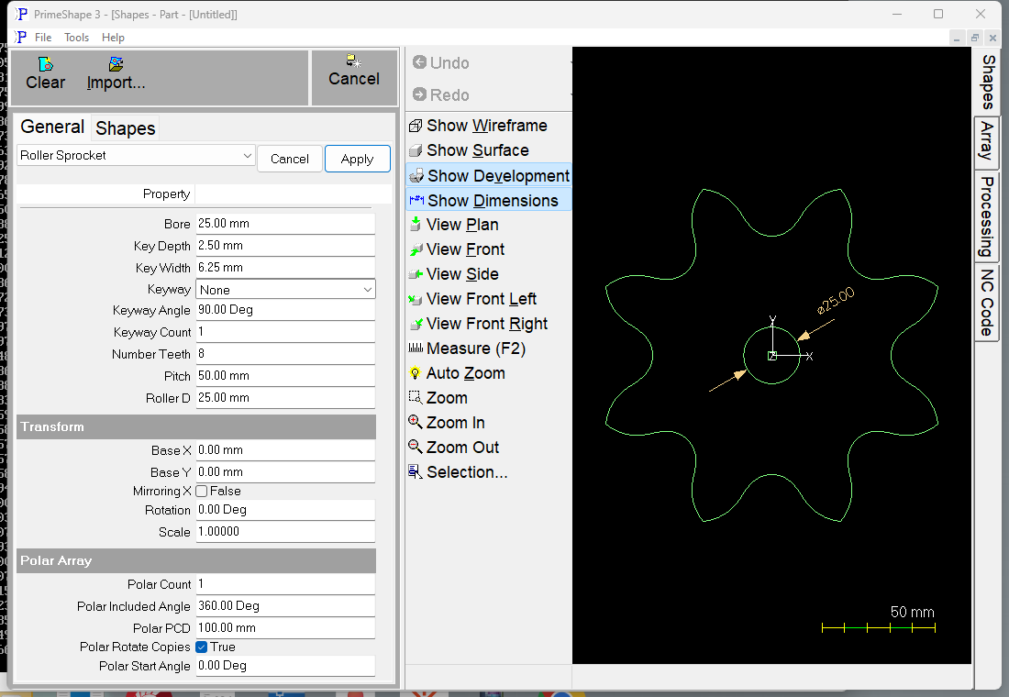This screenshot has width=1009, height=697.
Task: Switch to the Shapes tab in left panel
Action: point(126,128)
